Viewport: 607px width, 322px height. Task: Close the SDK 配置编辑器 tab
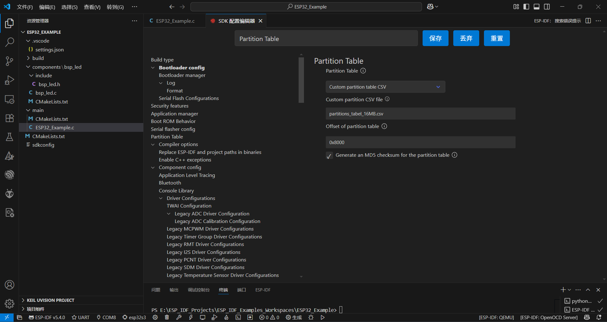261,21
